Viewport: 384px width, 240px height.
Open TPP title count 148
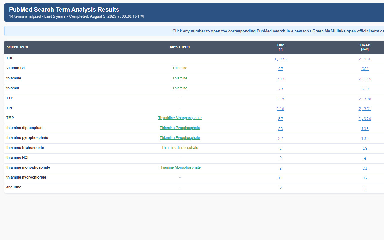tap(280, 109)
